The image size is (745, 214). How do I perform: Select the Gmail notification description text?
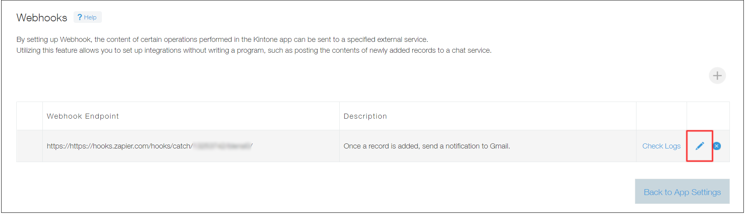[426, 146]
